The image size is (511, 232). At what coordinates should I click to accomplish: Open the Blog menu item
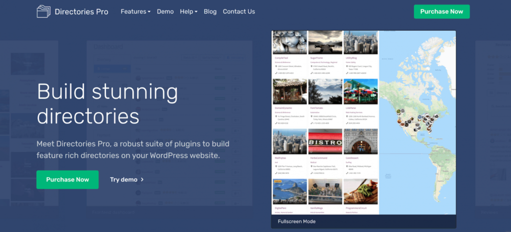pos(210,11)
